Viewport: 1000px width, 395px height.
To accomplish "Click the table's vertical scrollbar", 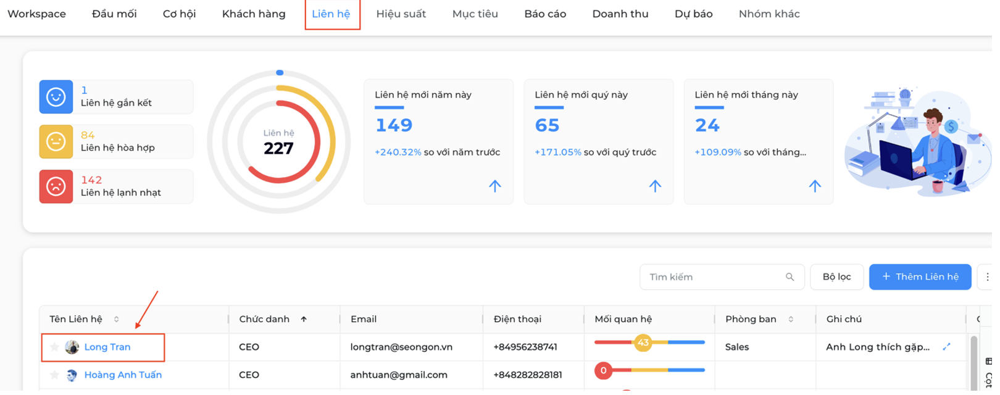I will 973,364.
